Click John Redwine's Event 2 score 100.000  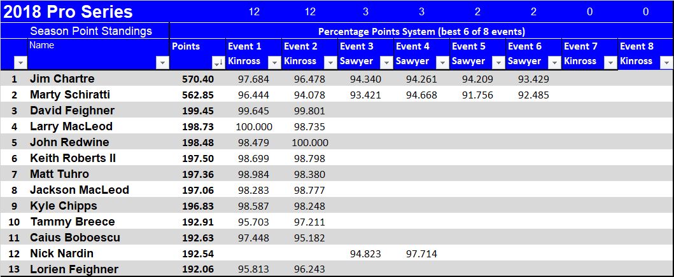tap(309, 142)
